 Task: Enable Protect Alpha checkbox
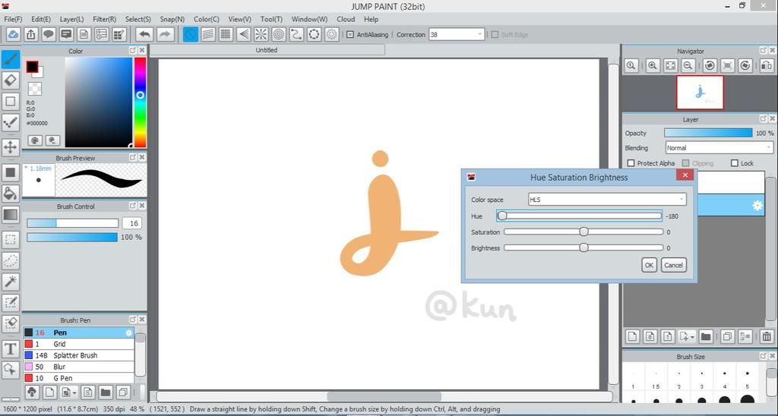point(631,163)
